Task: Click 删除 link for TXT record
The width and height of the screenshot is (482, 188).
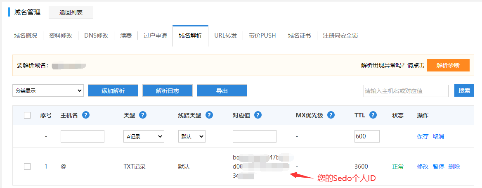Action: pyautogui.click(x=454, y=167)
